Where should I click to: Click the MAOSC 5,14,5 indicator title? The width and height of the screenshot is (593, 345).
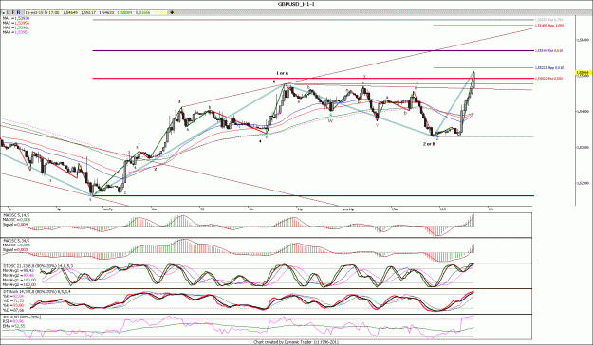point(16,215)
